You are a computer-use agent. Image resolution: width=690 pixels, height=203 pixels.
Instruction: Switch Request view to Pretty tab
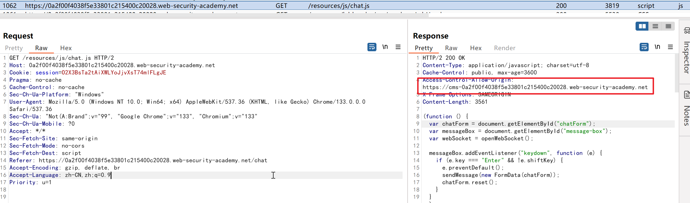[14, 48]
